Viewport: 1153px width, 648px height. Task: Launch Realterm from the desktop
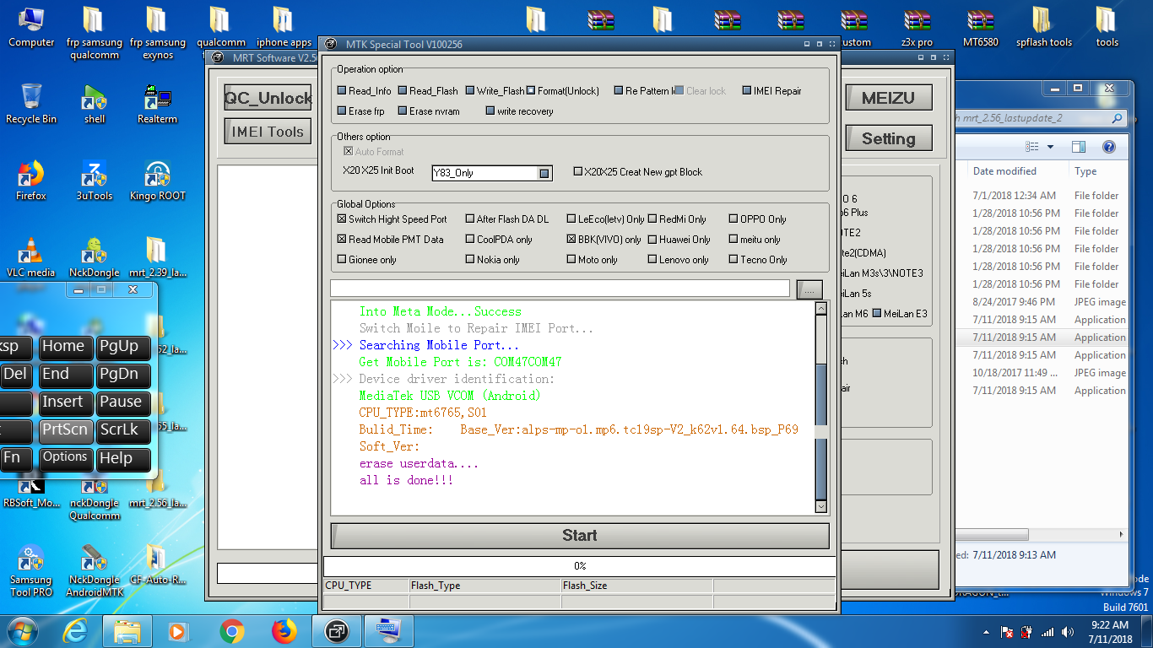tap(158, 104)
